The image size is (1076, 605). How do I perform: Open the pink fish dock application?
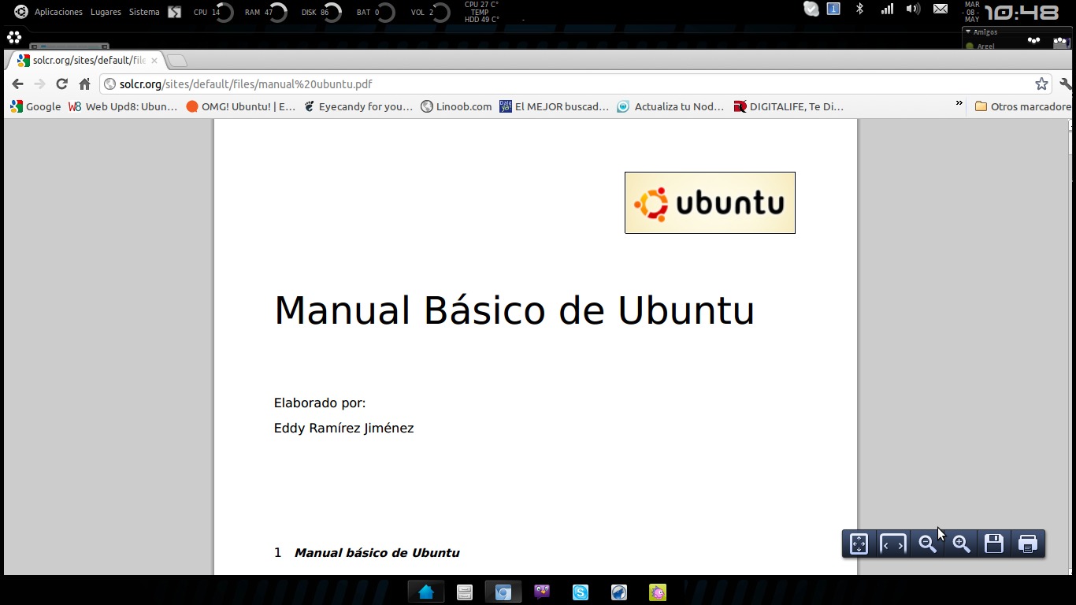[658, 592]
